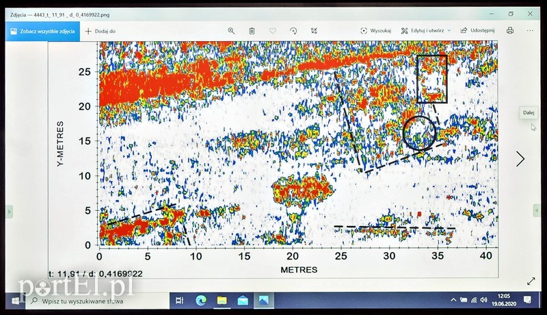Open the three-dots more options menu

tap(531, 31)
